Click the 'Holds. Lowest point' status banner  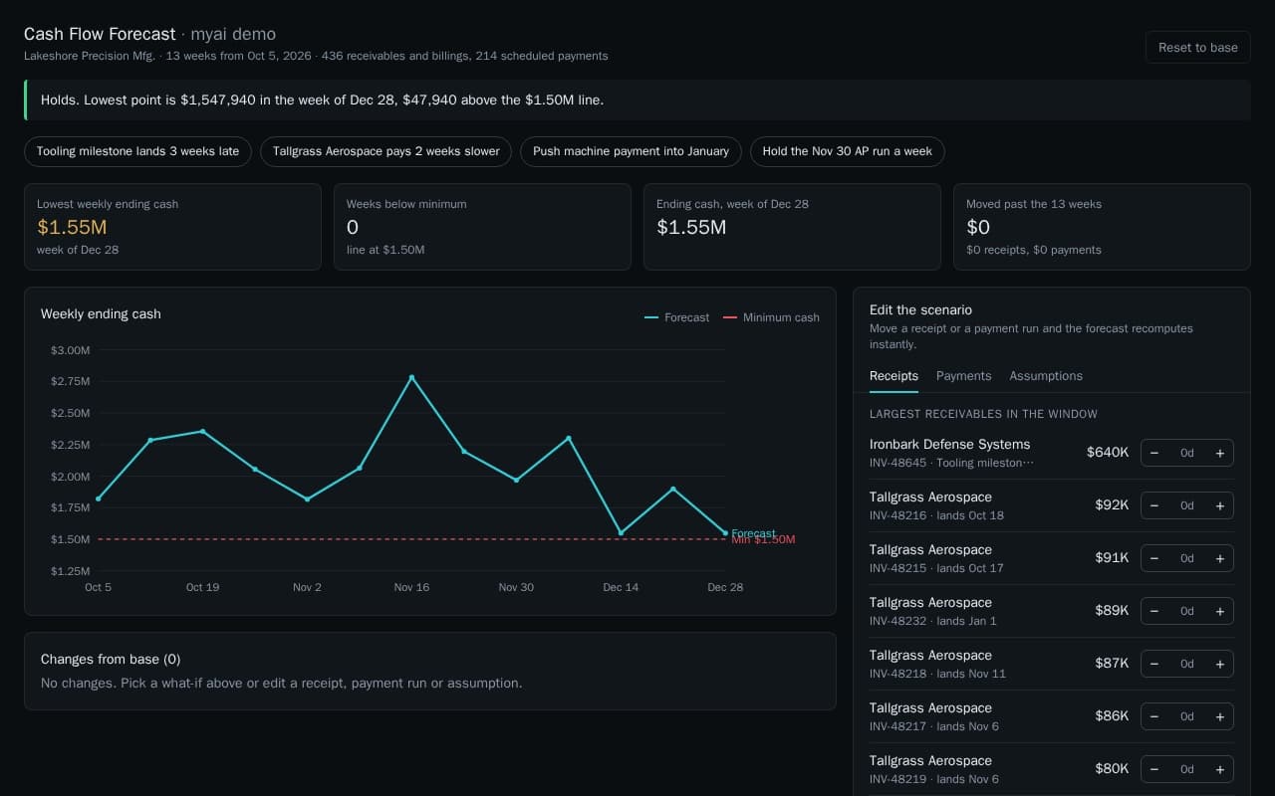click(x=637, y=99)
